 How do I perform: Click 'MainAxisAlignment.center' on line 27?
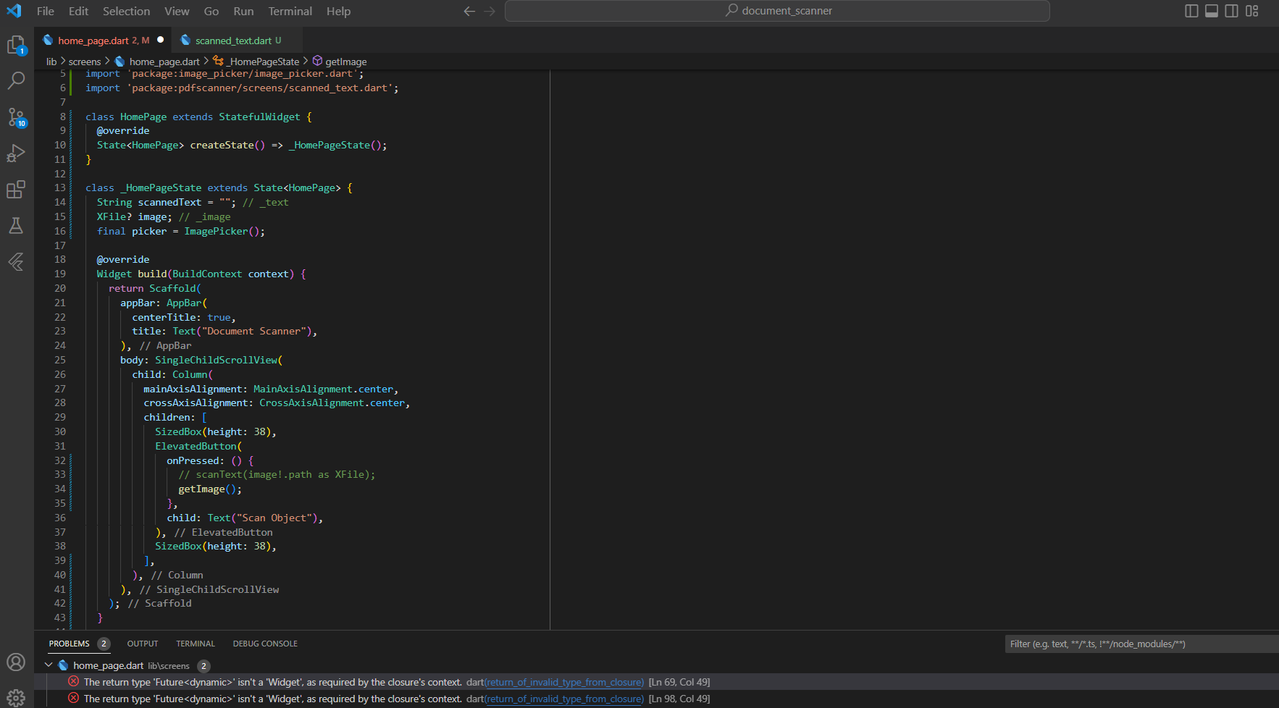[x=323, y=389]
